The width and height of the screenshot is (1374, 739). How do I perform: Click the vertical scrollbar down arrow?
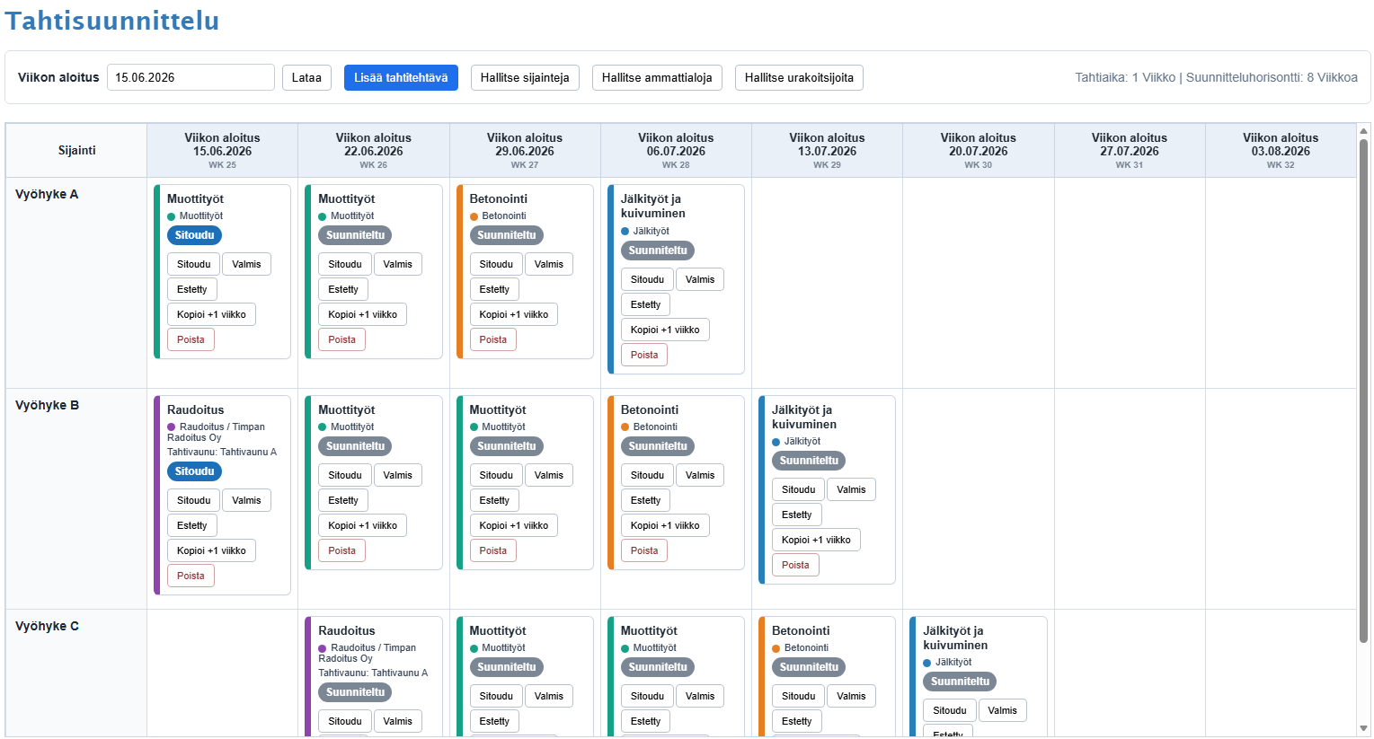[x=1363, y=728]
